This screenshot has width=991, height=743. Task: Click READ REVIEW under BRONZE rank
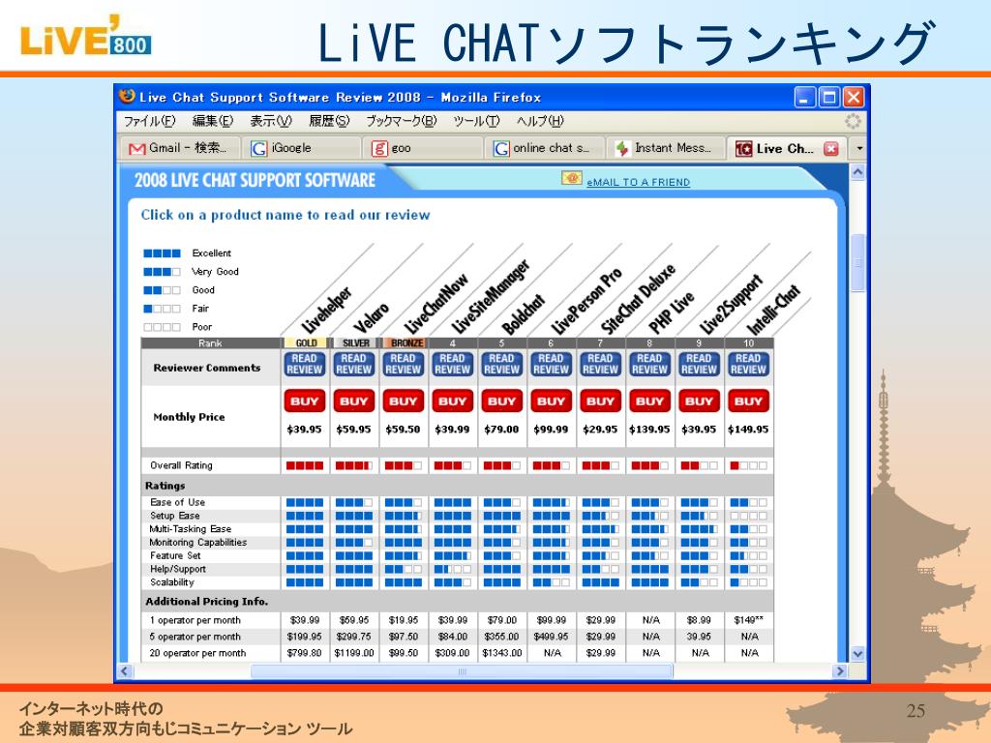point(404,364)
